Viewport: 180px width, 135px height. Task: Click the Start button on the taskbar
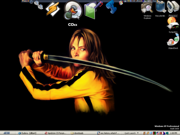pos(6,133)
